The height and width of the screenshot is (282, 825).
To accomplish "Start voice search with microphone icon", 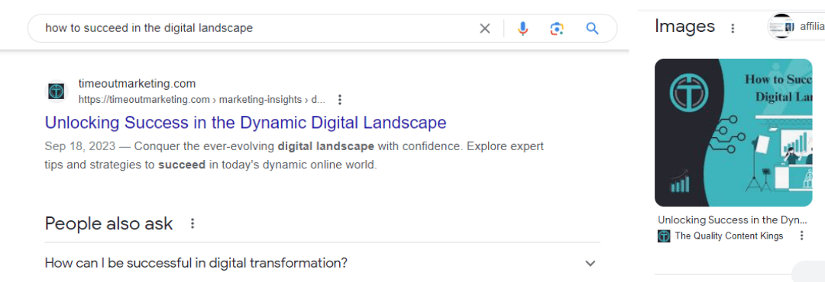I will [522, 28].
